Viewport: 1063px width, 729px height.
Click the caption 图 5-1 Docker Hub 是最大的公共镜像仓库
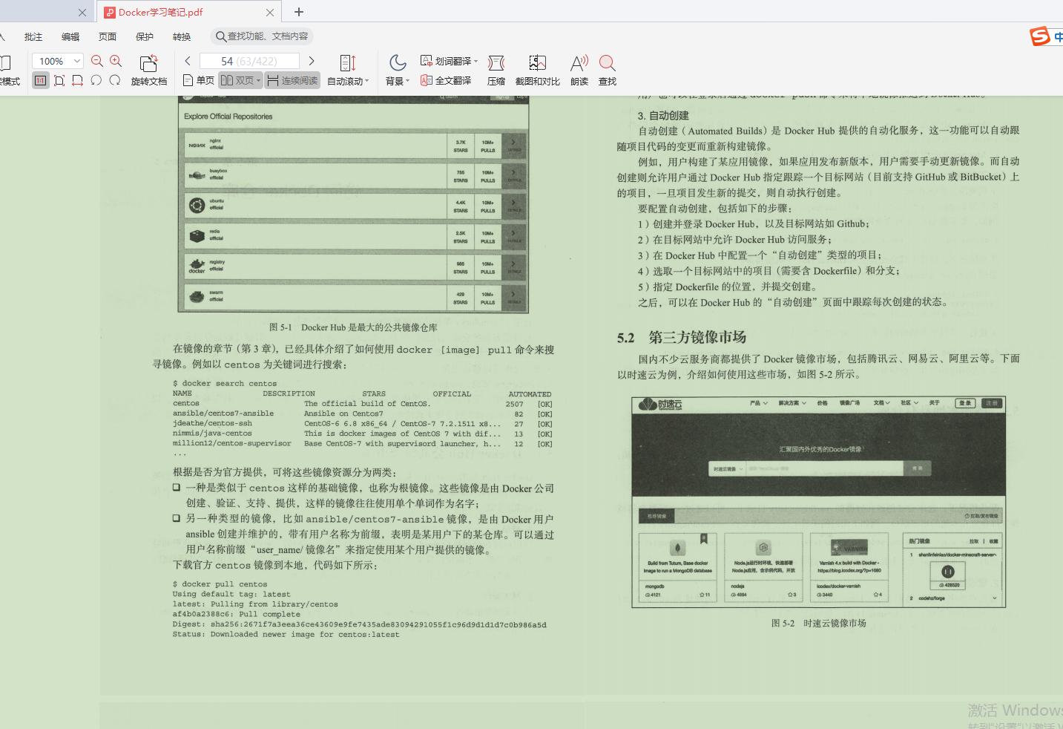click(x=353, y=327)
